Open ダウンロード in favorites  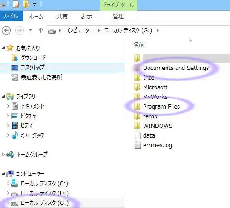[33, 58]
